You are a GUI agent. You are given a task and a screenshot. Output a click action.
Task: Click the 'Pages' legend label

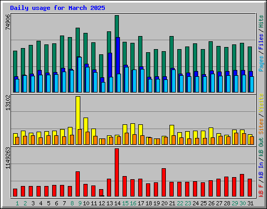tap(261, 64)
